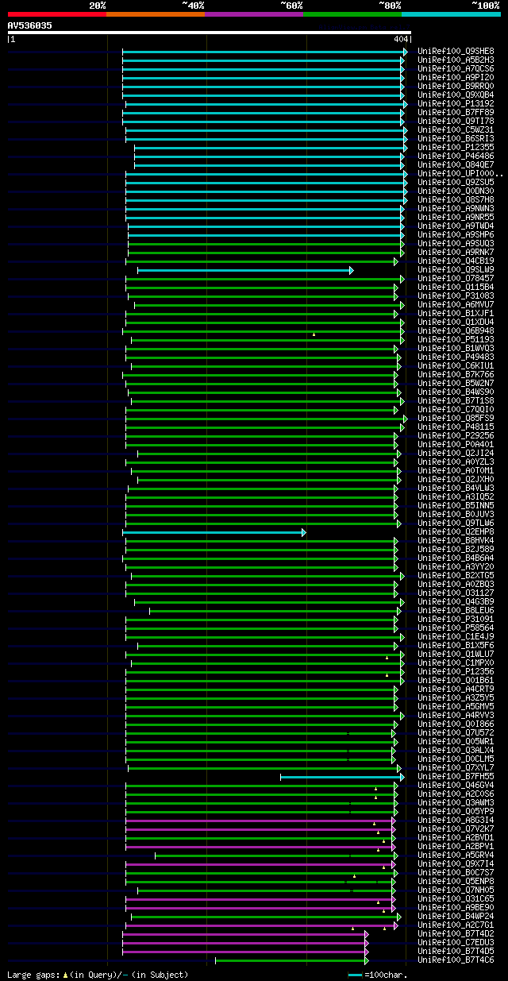Select the cyan alignment bar of B7FH55
The height and width of the screenshot is (981, 508).
342,777
